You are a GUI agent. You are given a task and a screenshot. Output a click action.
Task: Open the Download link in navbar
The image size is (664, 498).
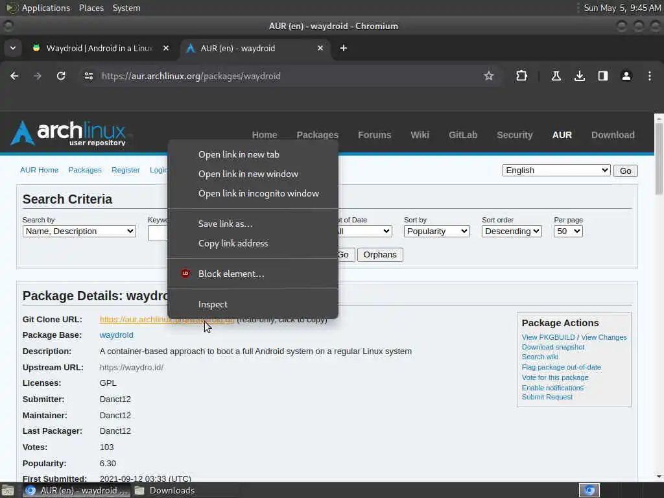tap(613, 135)
